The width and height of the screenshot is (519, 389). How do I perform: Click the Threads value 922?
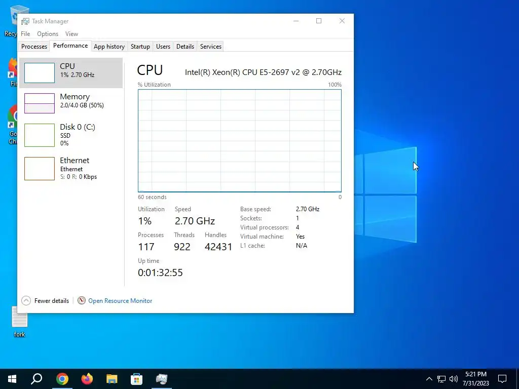182,247
